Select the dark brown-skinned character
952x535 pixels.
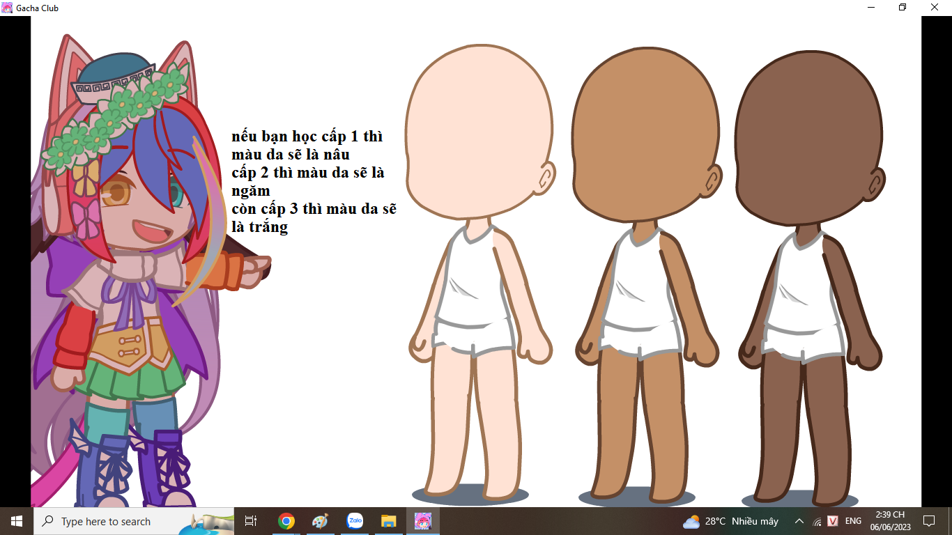point(808,279)
